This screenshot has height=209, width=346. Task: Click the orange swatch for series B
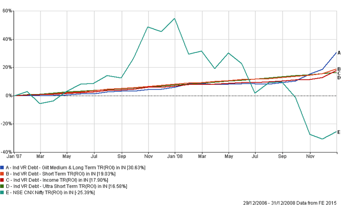2,174
